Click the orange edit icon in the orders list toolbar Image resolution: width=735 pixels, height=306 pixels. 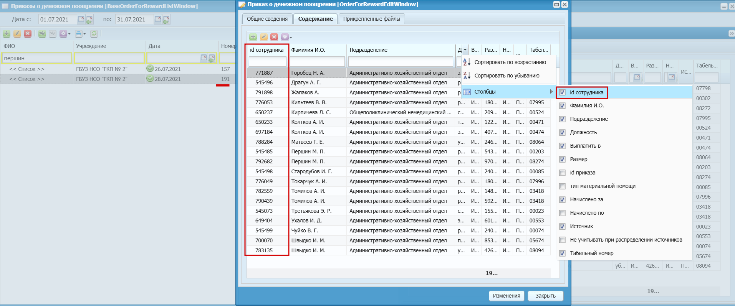tap(17, 34)
